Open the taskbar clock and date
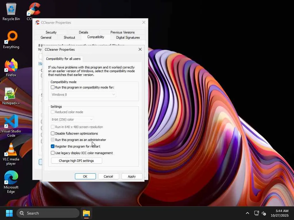This screenshot has width=294, height=220. point(280,213)
